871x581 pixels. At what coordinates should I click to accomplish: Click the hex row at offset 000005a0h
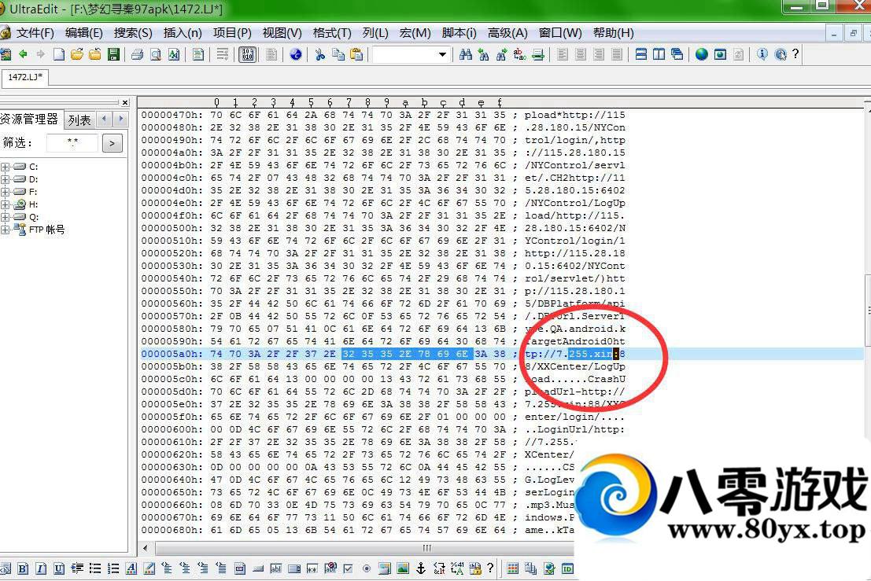pyautogui.click(x=383, y=354)
